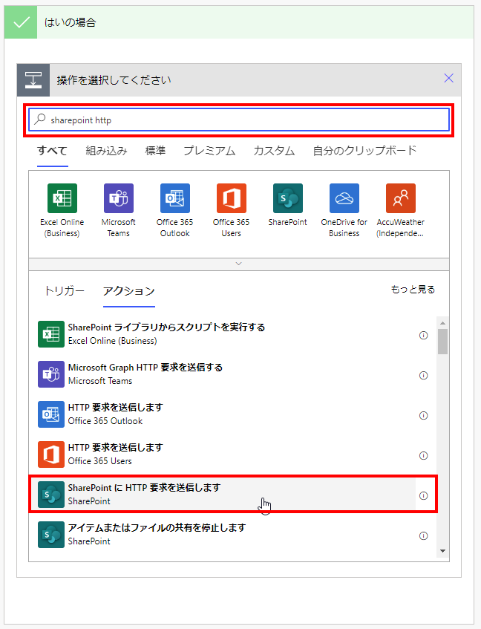
Task: Choose アイテムまたはファイルの共有を停止します action
Action: click(x=226, y=535)
